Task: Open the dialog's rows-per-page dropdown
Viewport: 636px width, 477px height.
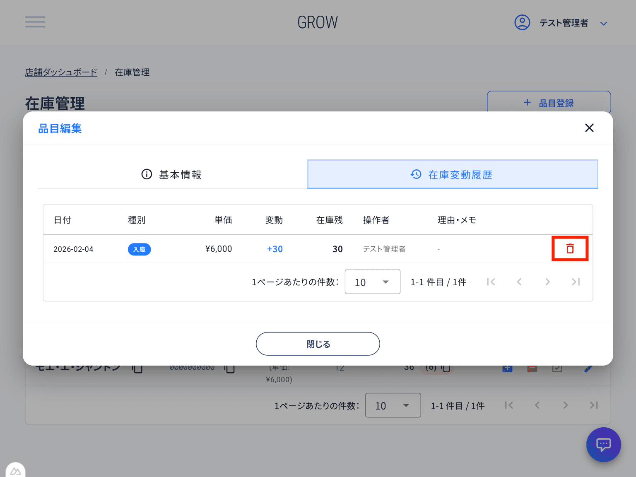Action: [x=372, y=282]
